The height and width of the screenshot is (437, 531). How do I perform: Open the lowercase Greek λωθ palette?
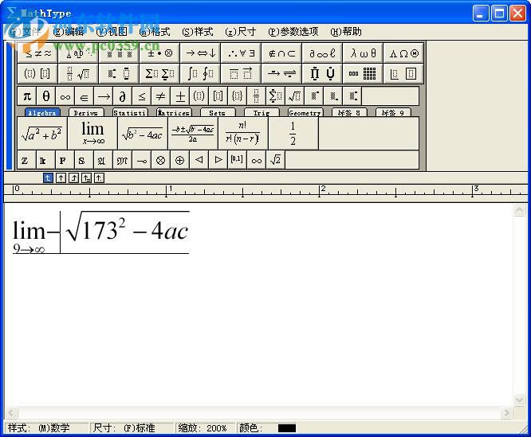tap(364, 53)
